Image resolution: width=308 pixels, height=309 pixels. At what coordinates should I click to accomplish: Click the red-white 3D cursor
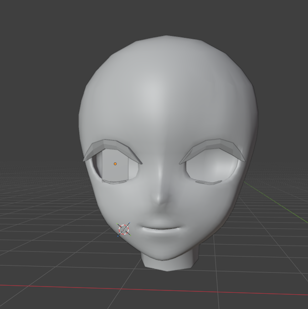pos(124,229)
